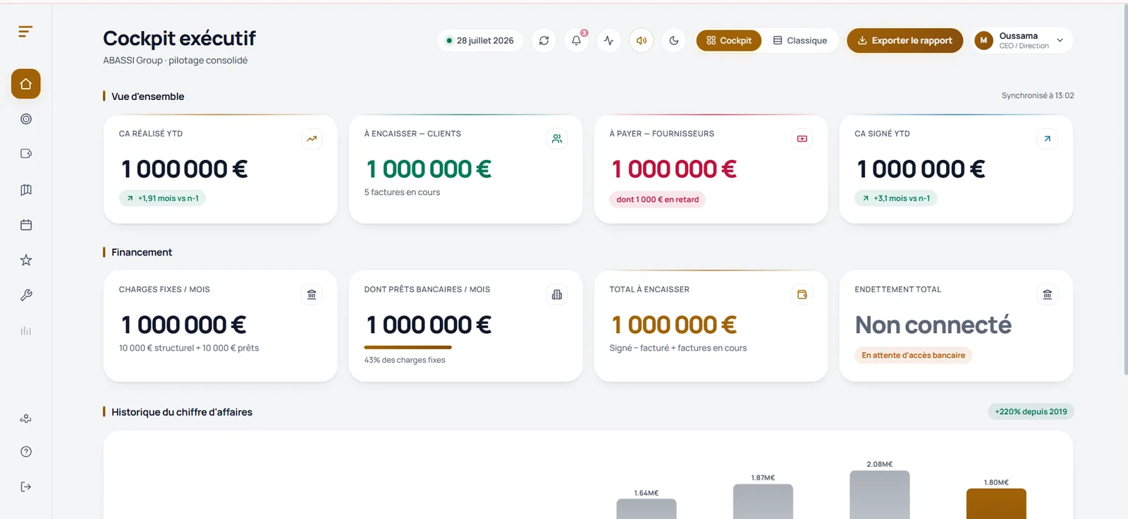Click 5 factures en cours text
1128x519 pixels.
pyautogui.click(x=402, y=192)
